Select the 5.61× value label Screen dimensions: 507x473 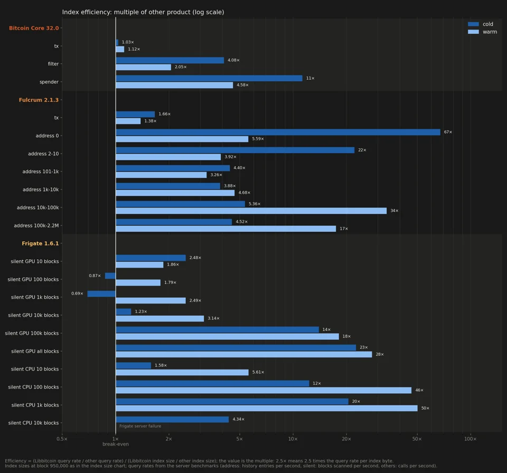coord(258,372)
